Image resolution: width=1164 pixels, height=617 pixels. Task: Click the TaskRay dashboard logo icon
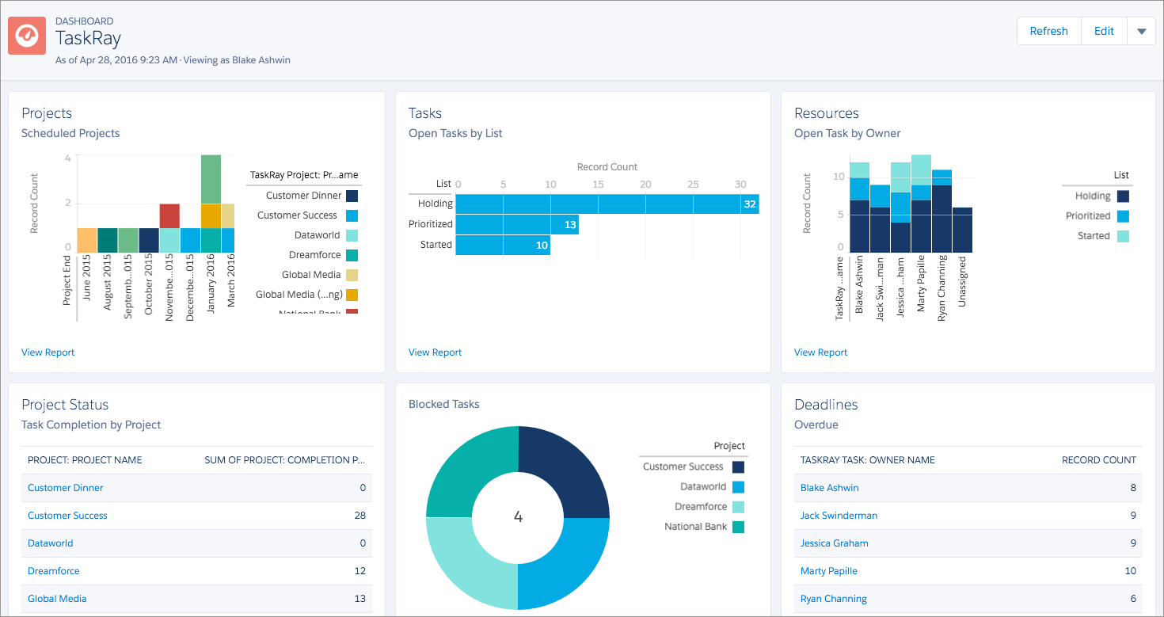26,35
